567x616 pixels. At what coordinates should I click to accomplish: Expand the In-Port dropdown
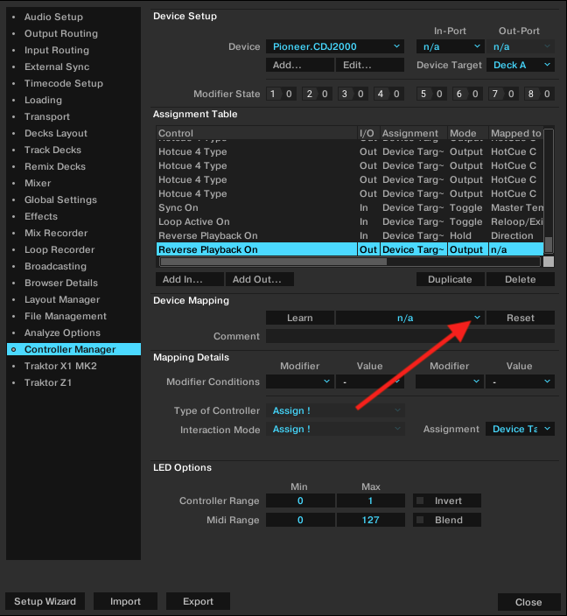450,46
